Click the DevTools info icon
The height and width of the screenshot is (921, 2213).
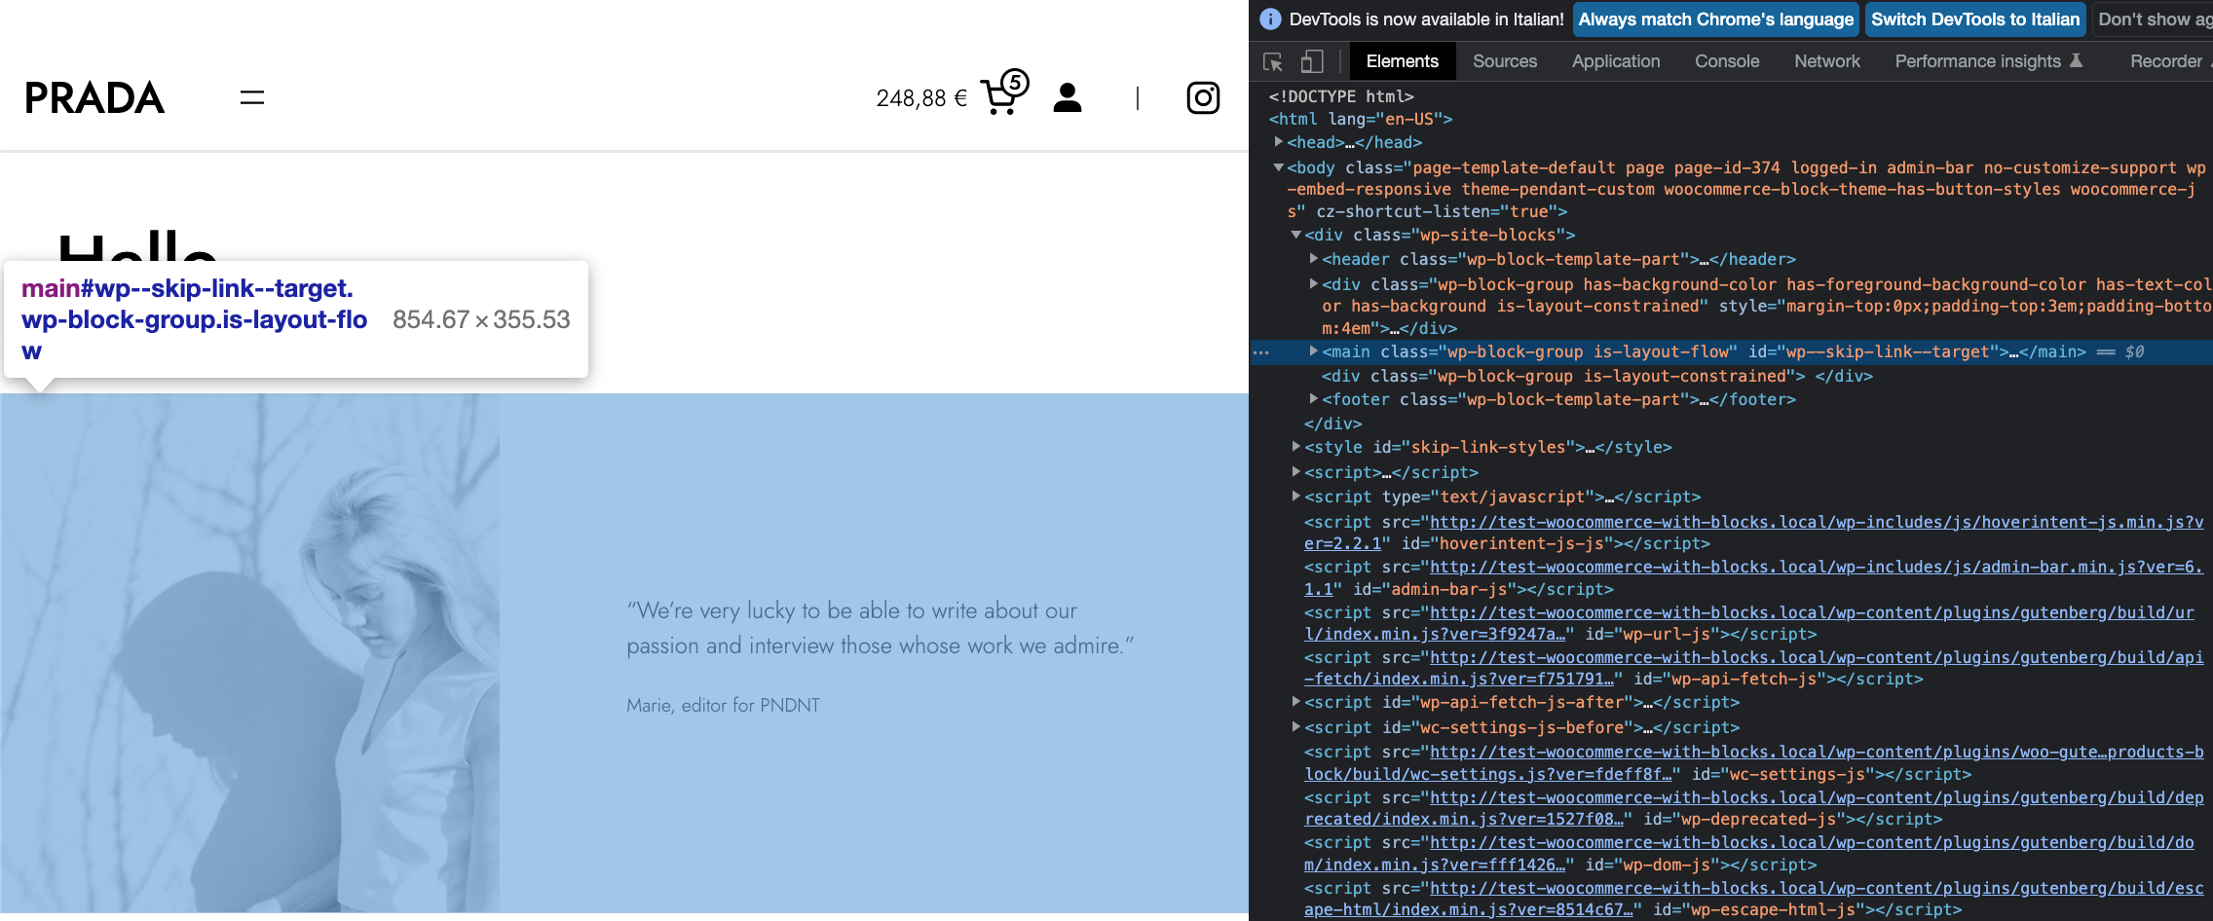tap(1270, 19)
